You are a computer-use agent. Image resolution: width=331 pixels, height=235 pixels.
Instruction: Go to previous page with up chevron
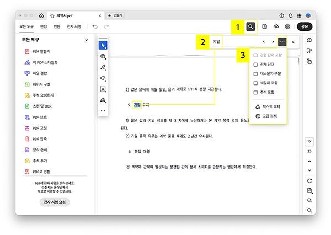point(309,161)
